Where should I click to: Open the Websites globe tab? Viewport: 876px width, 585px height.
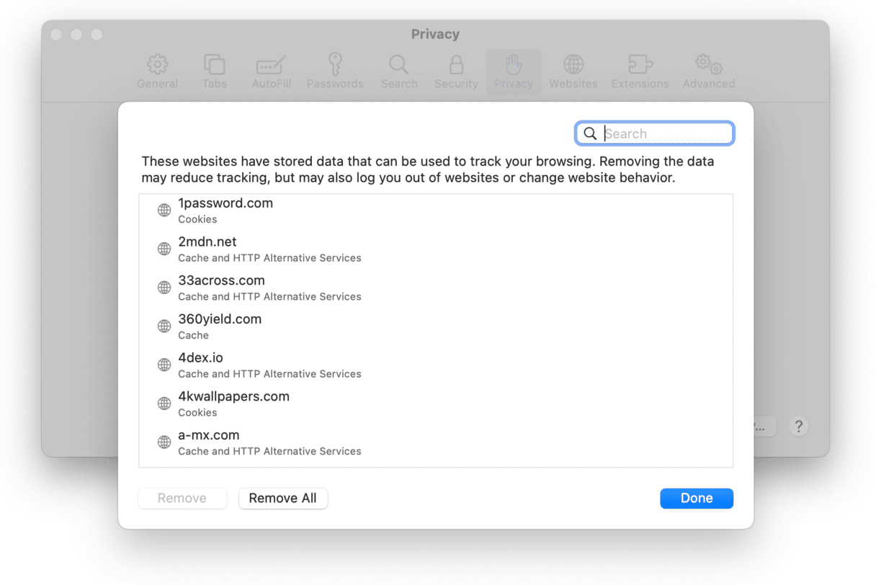573,71
